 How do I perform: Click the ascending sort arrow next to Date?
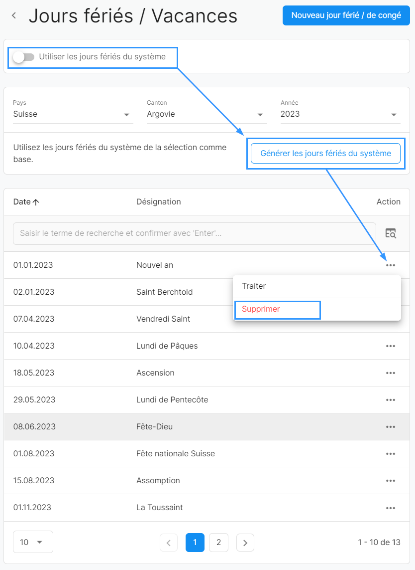[x=36, y=202]
